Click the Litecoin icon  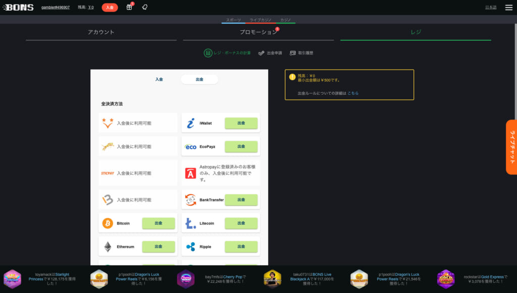click(190, 223)
